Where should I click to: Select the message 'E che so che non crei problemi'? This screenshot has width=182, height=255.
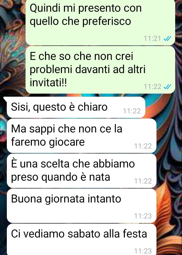100,70
